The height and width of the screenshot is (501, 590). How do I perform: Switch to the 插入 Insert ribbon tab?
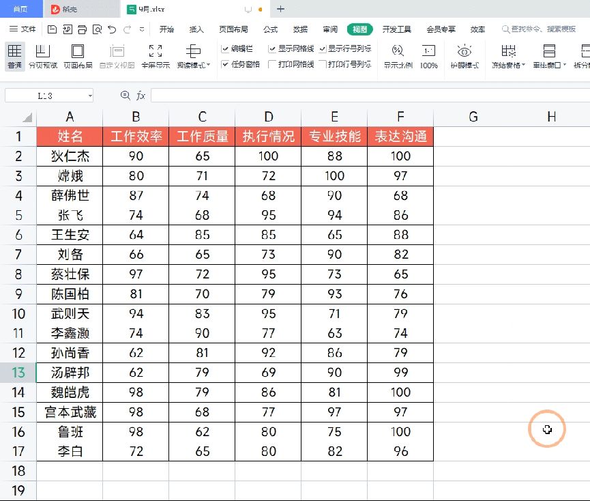(x=196, y=29)
